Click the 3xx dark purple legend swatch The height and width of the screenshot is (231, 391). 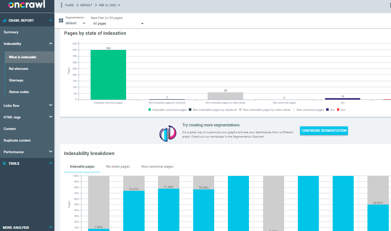[327, 110]
